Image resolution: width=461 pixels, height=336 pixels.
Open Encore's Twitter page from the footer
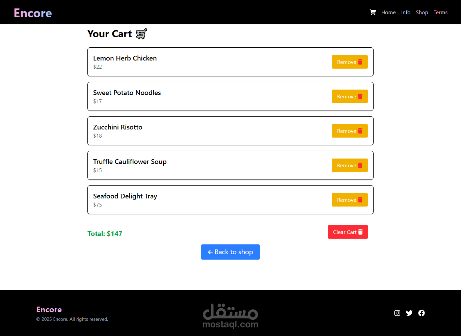point(409,313)
